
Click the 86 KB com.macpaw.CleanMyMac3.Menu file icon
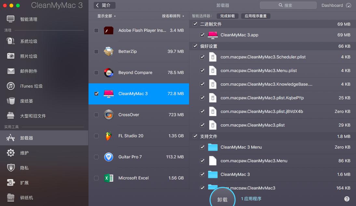click(213, 161)
